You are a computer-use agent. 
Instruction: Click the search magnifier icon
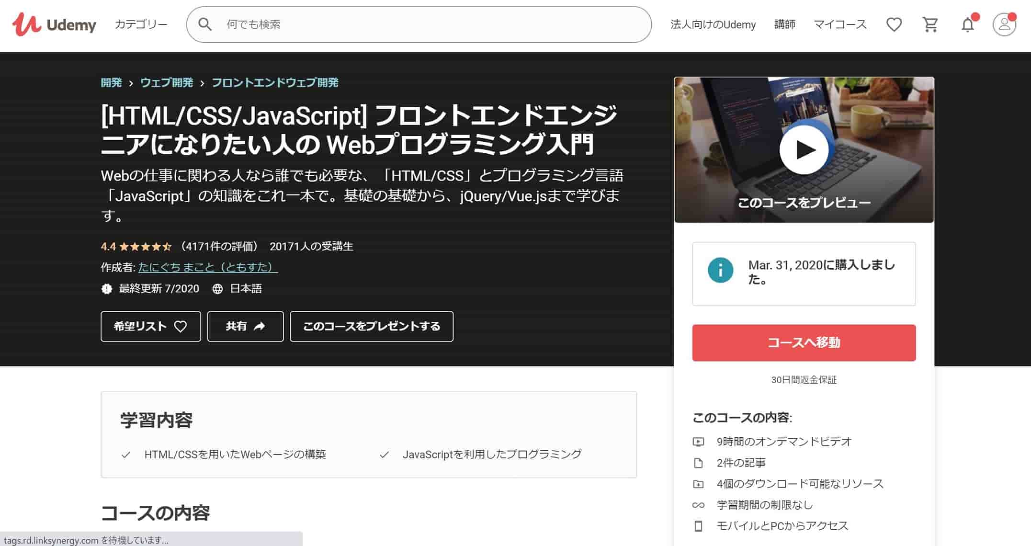tap(205, 24)
